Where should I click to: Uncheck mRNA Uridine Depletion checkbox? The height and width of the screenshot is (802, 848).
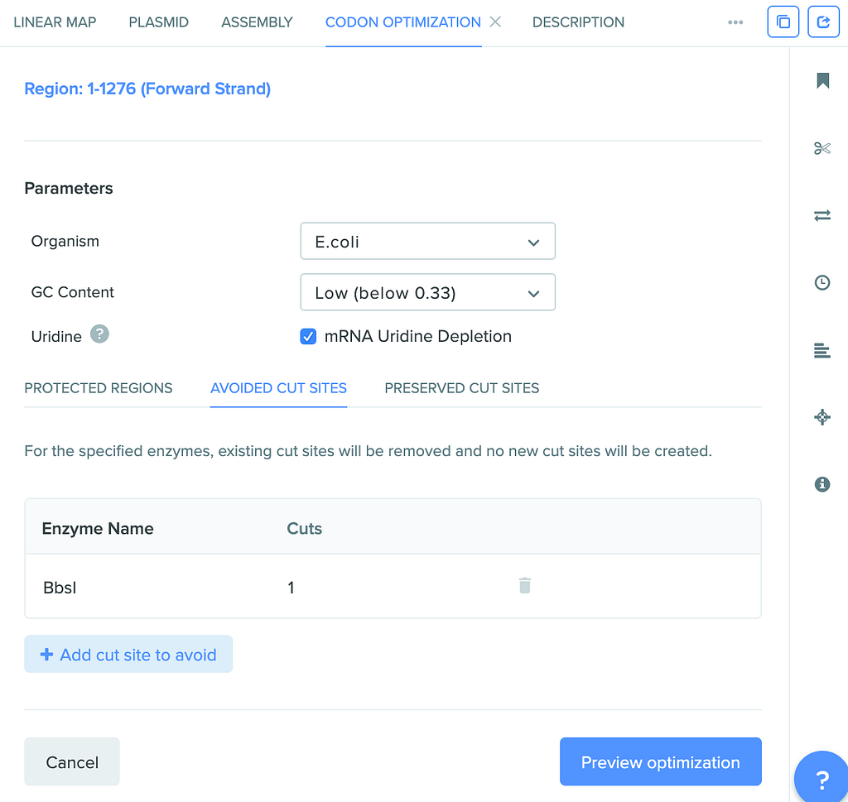click(x=308, y=337)
